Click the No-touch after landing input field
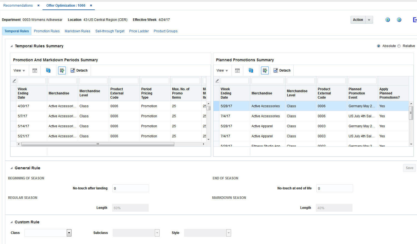Screen dimensions: 417x244 click(x=131, y=188)
